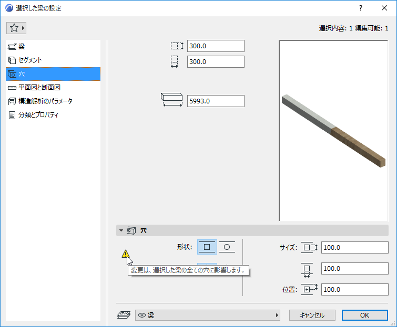Edit the サイズ height field 100.0

(355, 247)
